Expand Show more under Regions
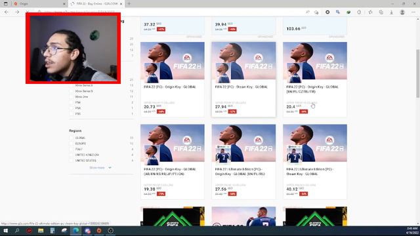 click(100, 168)
